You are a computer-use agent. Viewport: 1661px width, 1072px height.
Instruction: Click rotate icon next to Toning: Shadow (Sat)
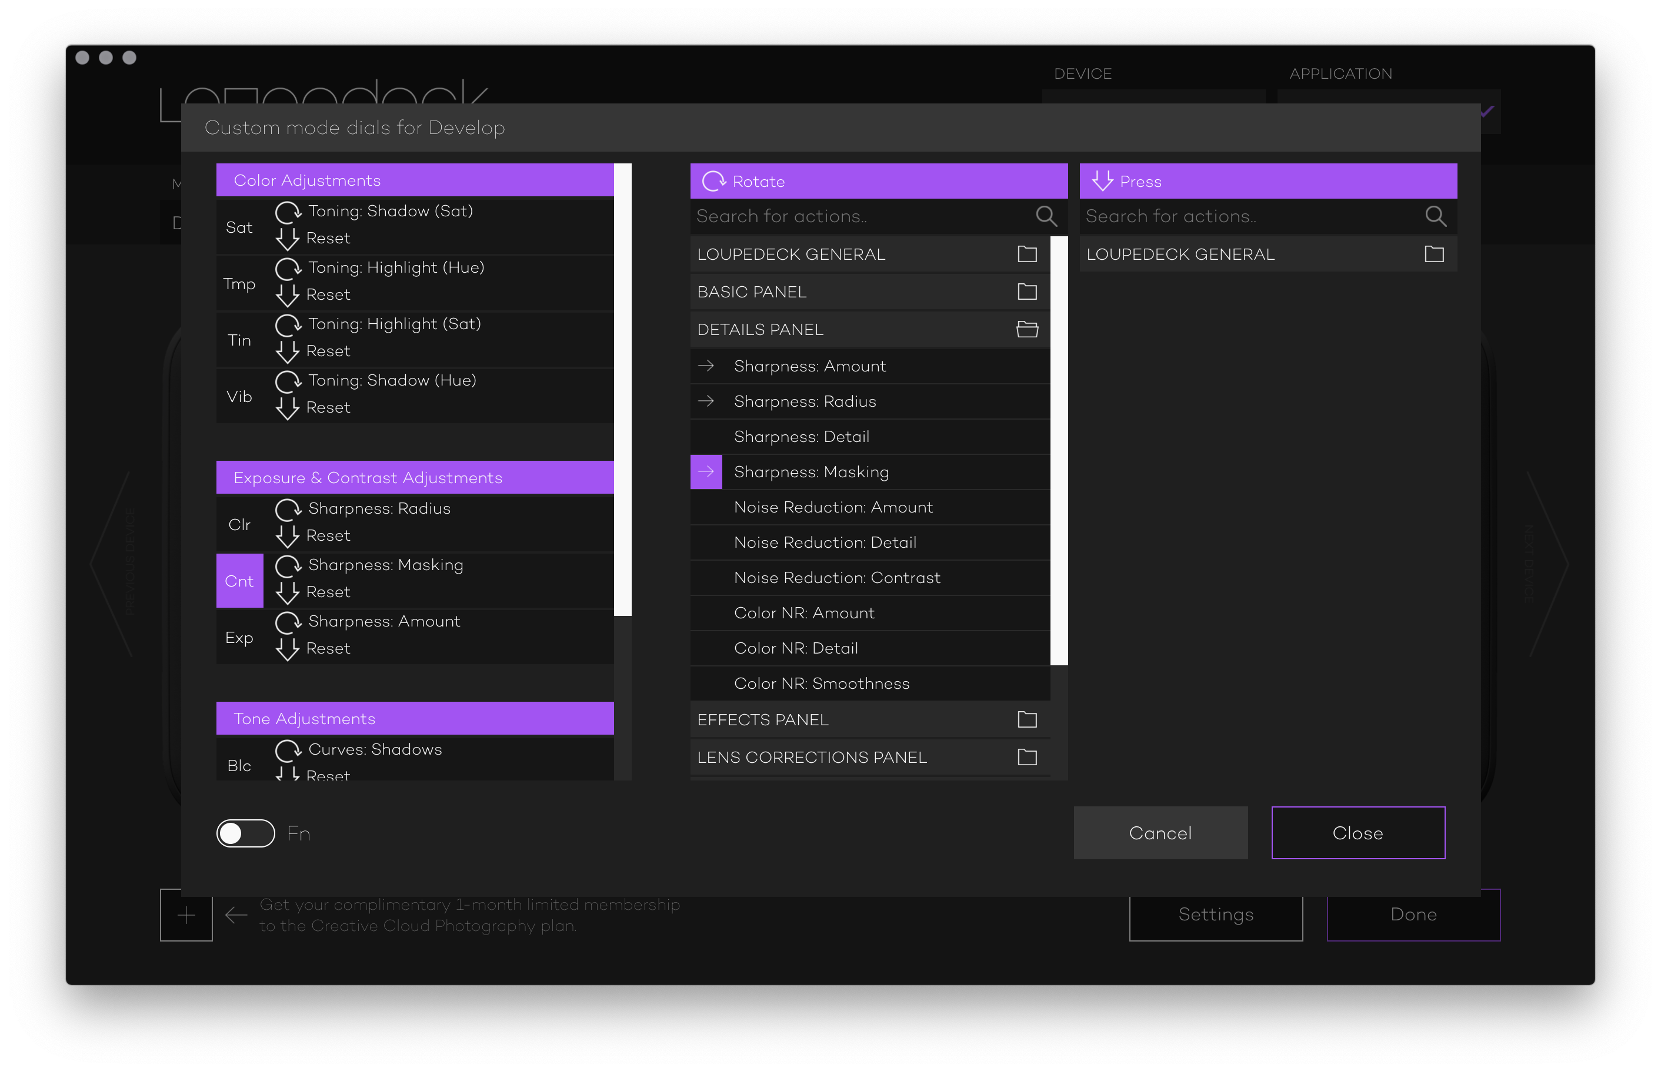click(288, 212)
